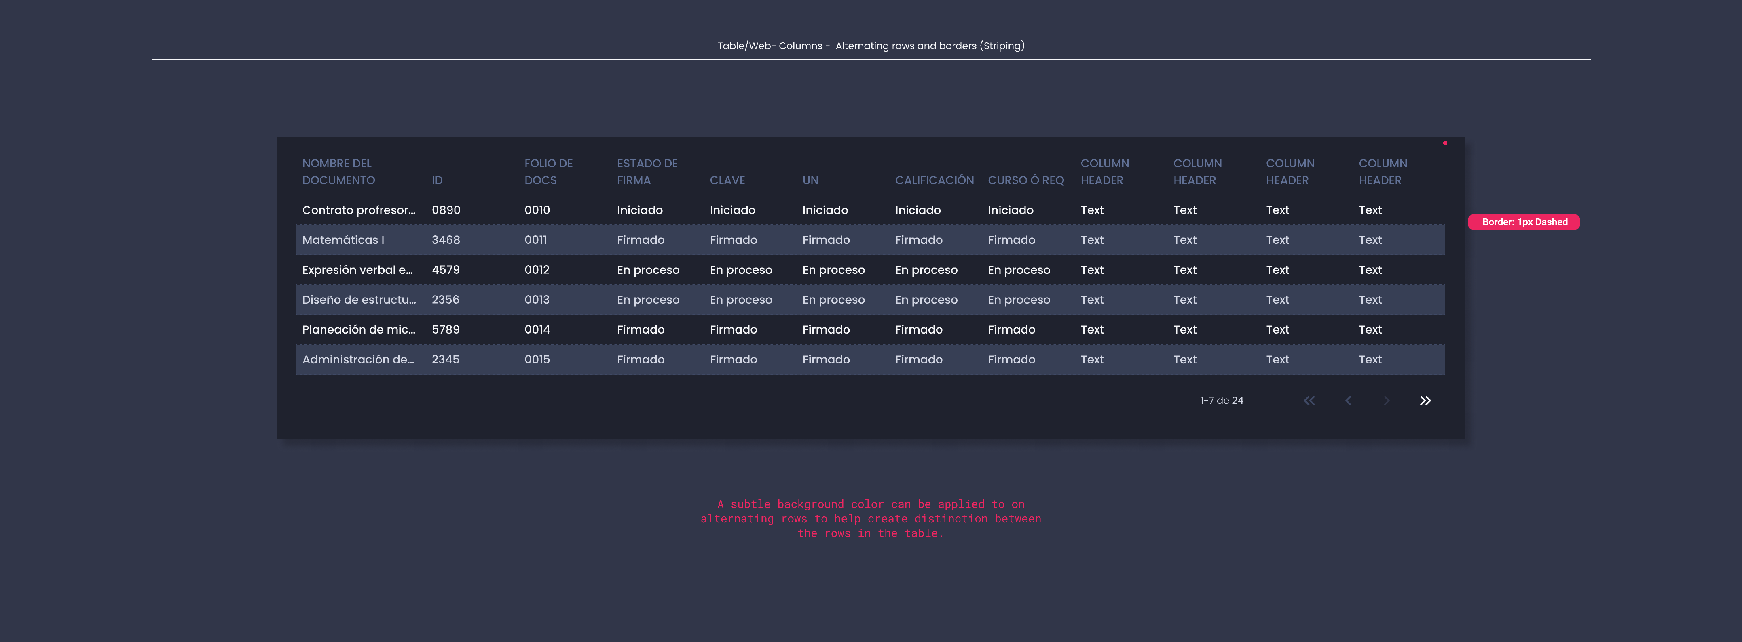Sort by NOMBRE DEL DOCUMENTO column header
This screenshot has height=642, width=1742.
338,172
